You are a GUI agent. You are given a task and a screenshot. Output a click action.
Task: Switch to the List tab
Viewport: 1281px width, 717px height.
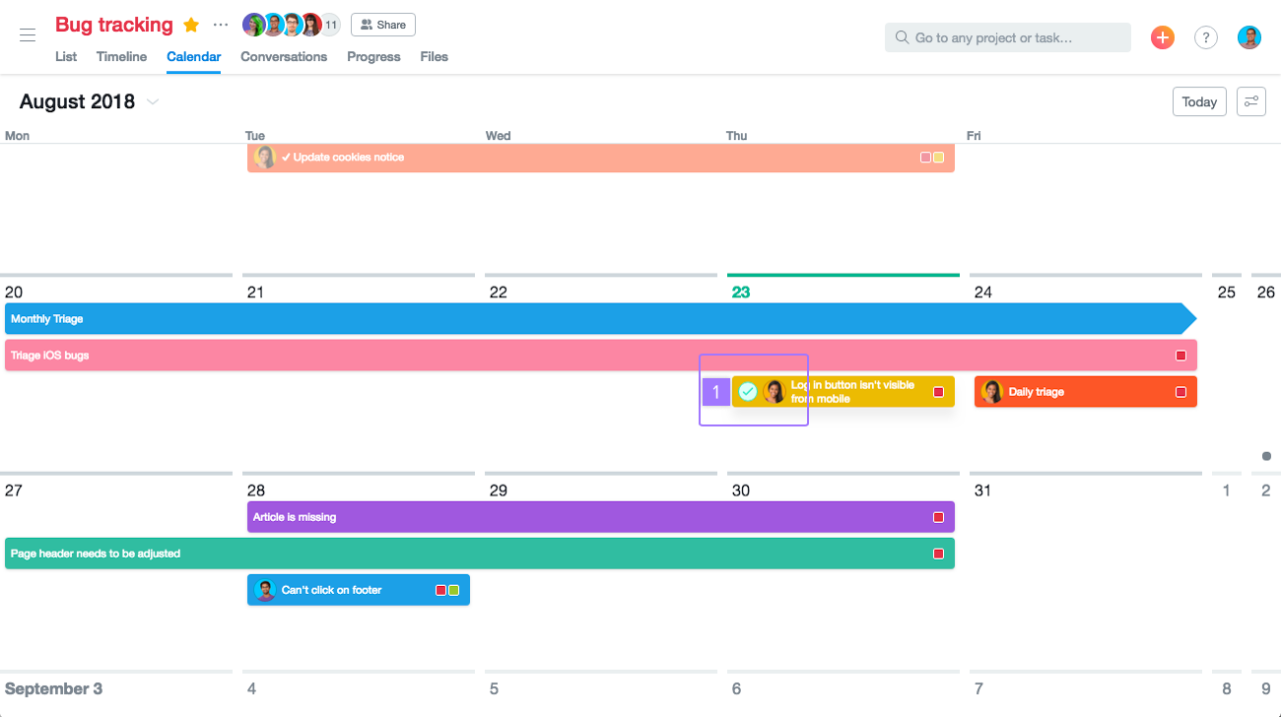point(66,56)
